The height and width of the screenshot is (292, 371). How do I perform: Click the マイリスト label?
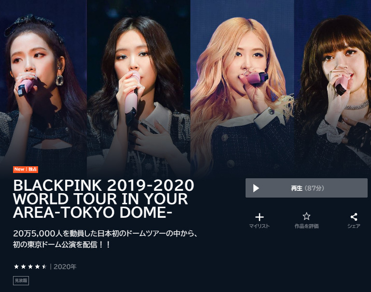click(260, 226)
